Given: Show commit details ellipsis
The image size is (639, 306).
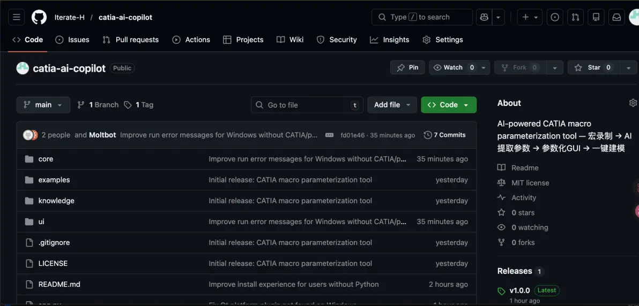Looking at the screenshot, I should [x=329, y=135].
